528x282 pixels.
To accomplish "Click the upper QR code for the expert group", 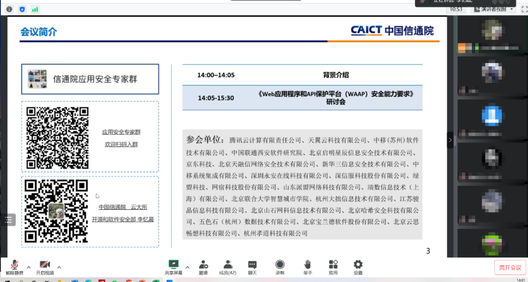I will point(58,138).
